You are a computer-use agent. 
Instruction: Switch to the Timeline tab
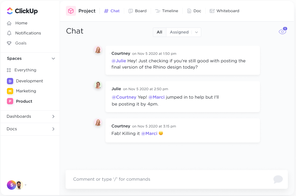[x=167, y=11]
